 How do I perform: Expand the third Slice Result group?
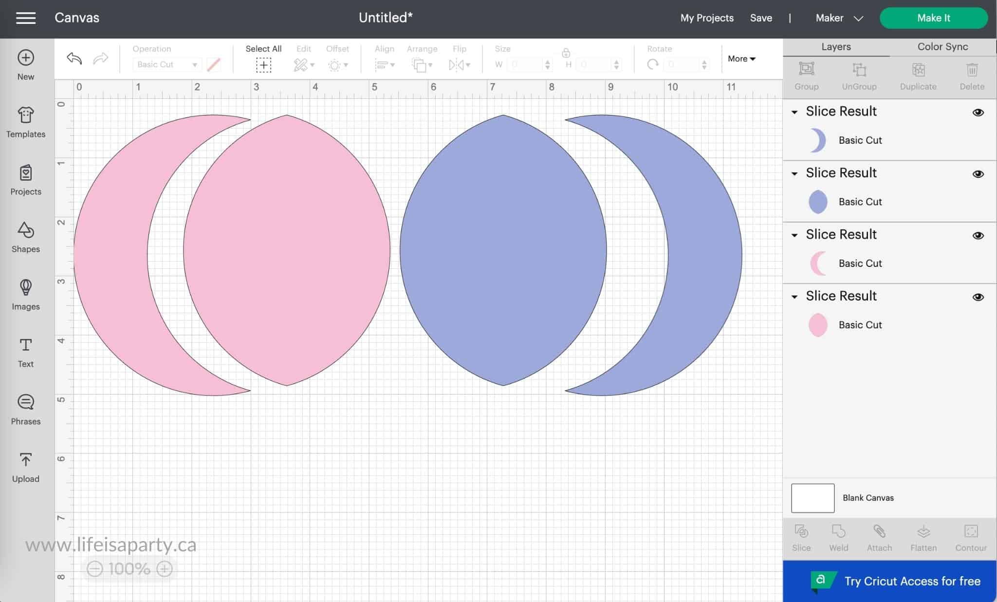pyautogui.click(x=795, y=234)
